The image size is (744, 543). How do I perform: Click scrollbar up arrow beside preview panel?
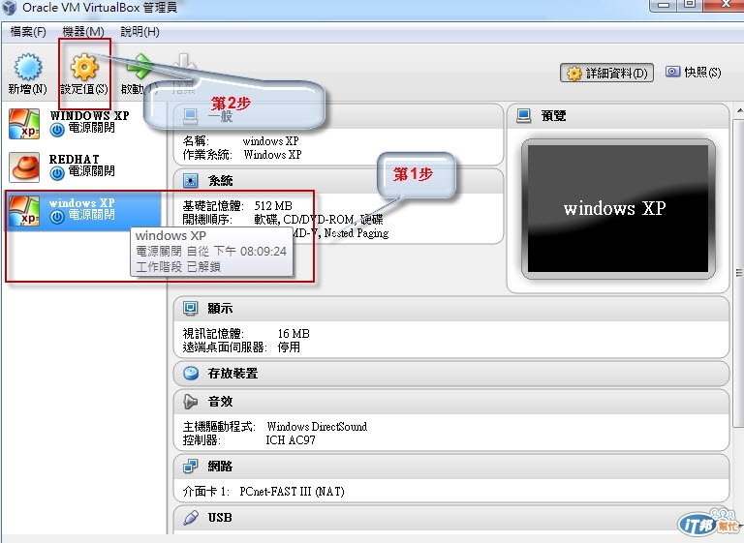click(740, 110)
